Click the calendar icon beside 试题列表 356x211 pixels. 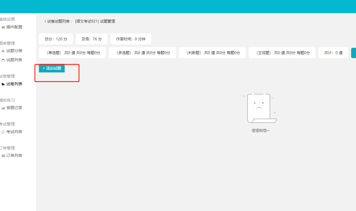[x=3, y=60]
